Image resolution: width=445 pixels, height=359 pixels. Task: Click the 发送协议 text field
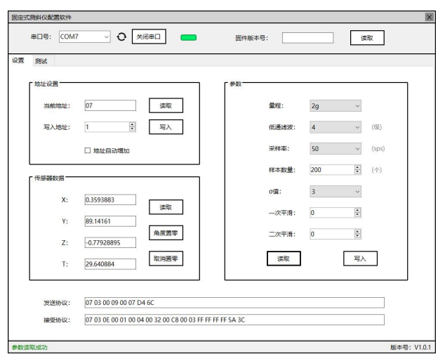click(234, 303)
